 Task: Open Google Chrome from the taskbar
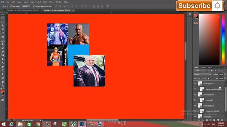[38, 124]
